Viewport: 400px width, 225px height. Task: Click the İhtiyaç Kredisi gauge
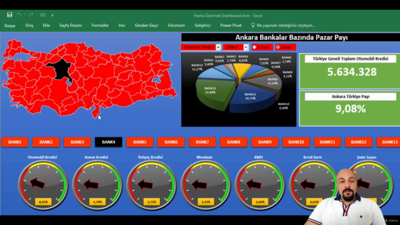click(151, 186)
